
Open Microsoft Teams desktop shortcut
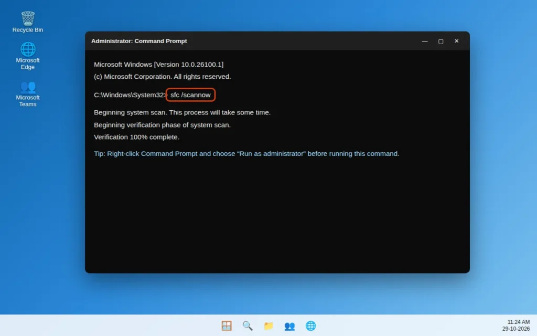[28, 94]
